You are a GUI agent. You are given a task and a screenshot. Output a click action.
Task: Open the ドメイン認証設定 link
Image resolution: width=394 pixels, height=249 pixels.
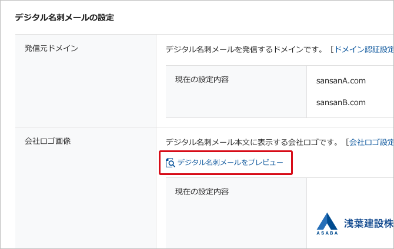[363, 50]
